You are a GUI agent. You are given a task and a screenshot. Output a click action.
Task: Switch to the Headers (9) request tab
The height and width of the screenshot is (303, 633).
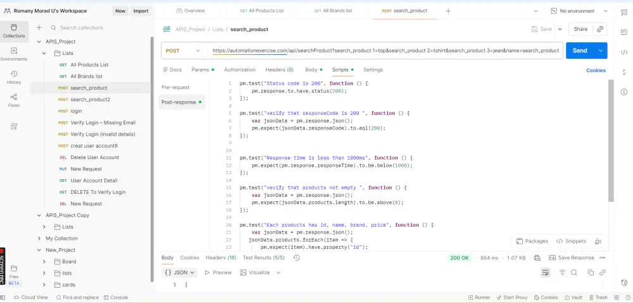[279, 69]
